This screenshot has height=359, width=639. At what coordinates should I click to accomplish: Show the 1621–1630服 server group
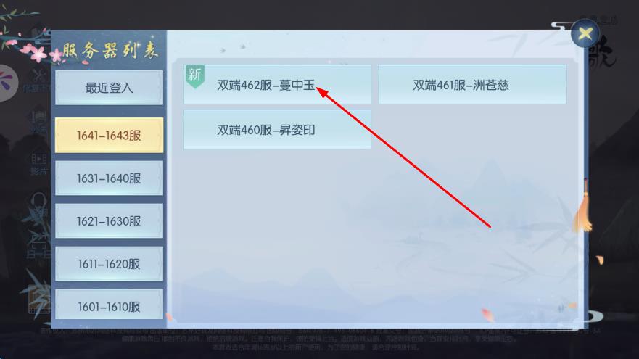coord(110,221)
